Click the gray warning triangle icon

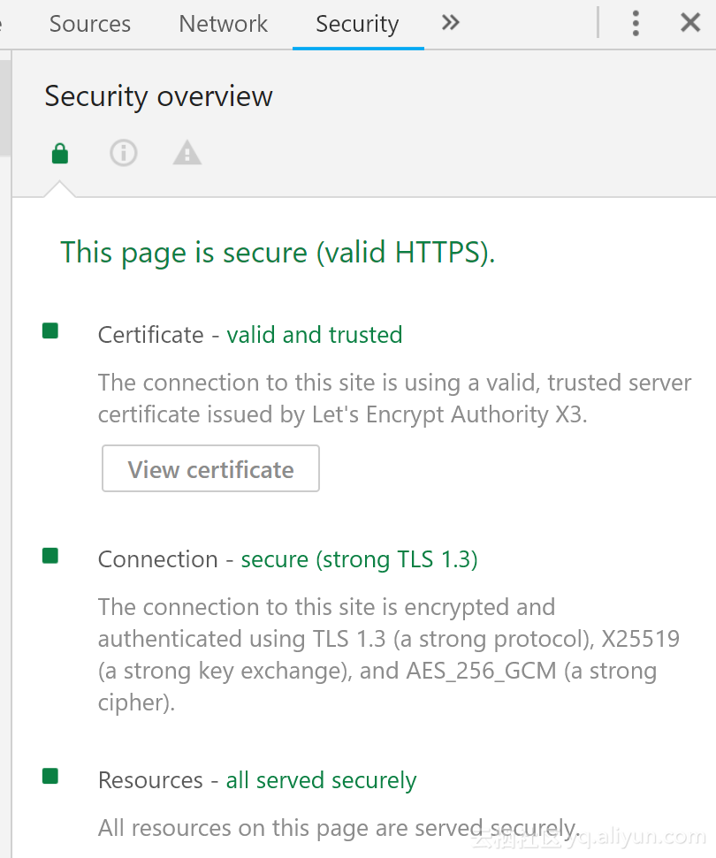[187, 154]
